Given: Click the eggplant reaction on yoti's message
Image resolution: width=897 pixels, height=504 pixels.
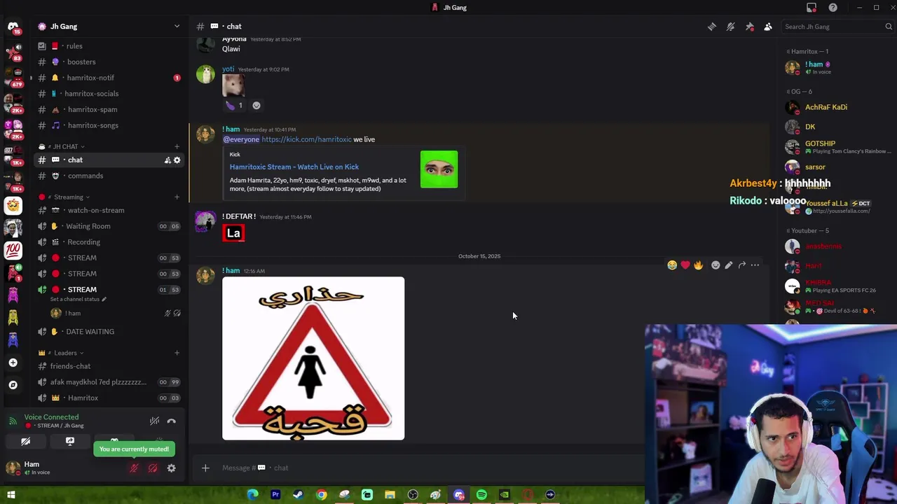Looking at the screenshot, I should point(234,106).
